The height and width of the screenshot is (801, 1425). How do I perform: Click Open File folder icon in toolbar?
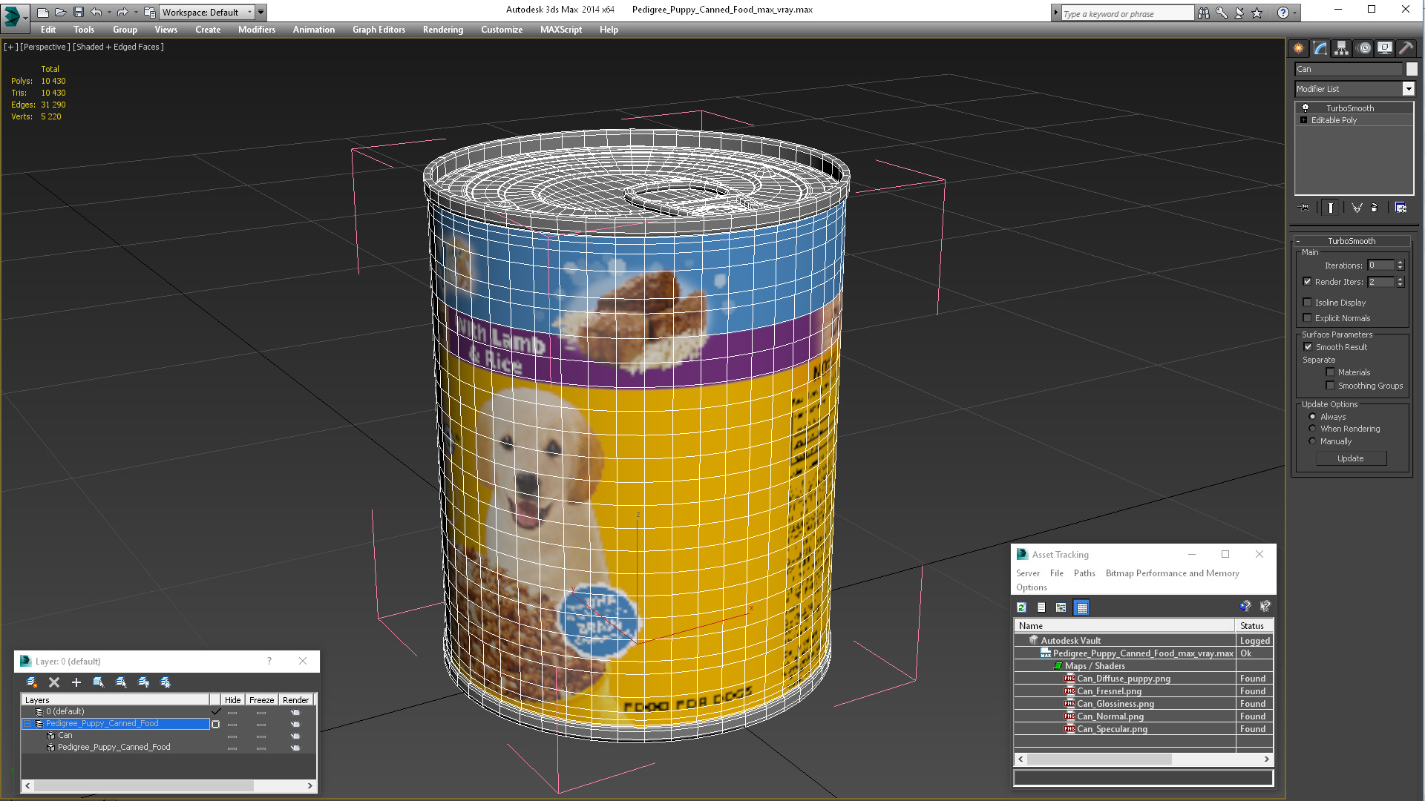61,12
